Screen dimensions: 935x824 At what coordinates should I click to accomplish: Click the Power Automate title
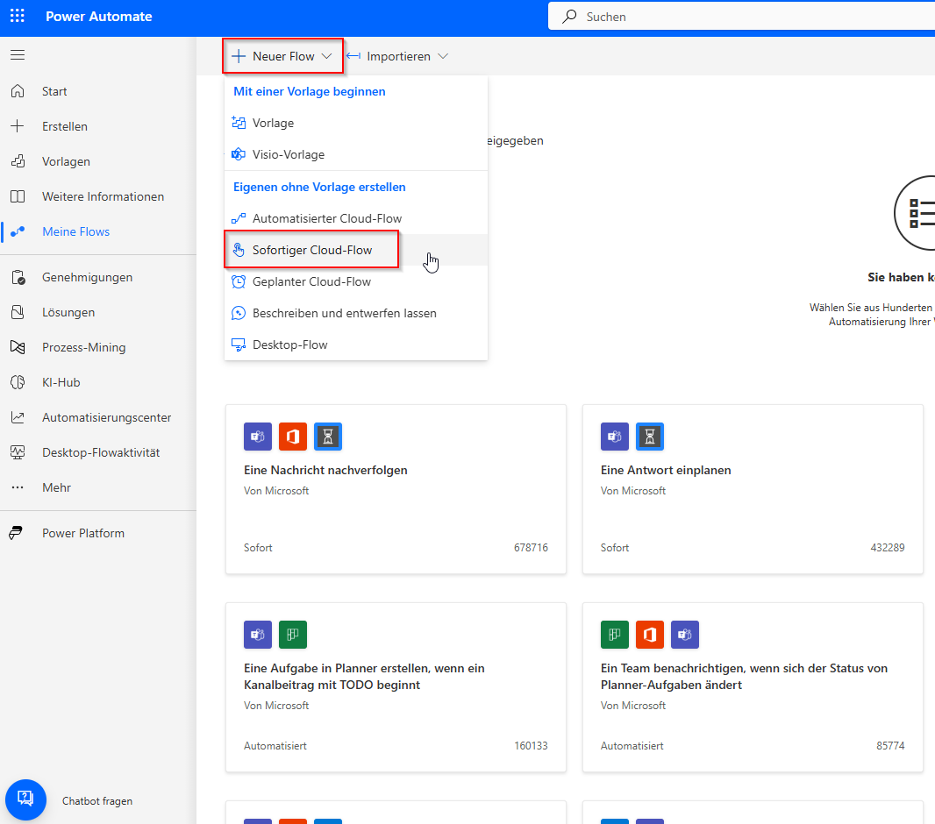point(98,16)
